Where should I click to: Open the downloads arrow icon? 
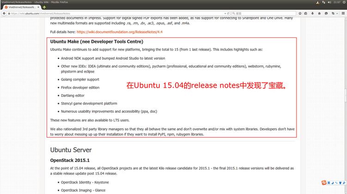pyautogui.click(x=312, y=13)
